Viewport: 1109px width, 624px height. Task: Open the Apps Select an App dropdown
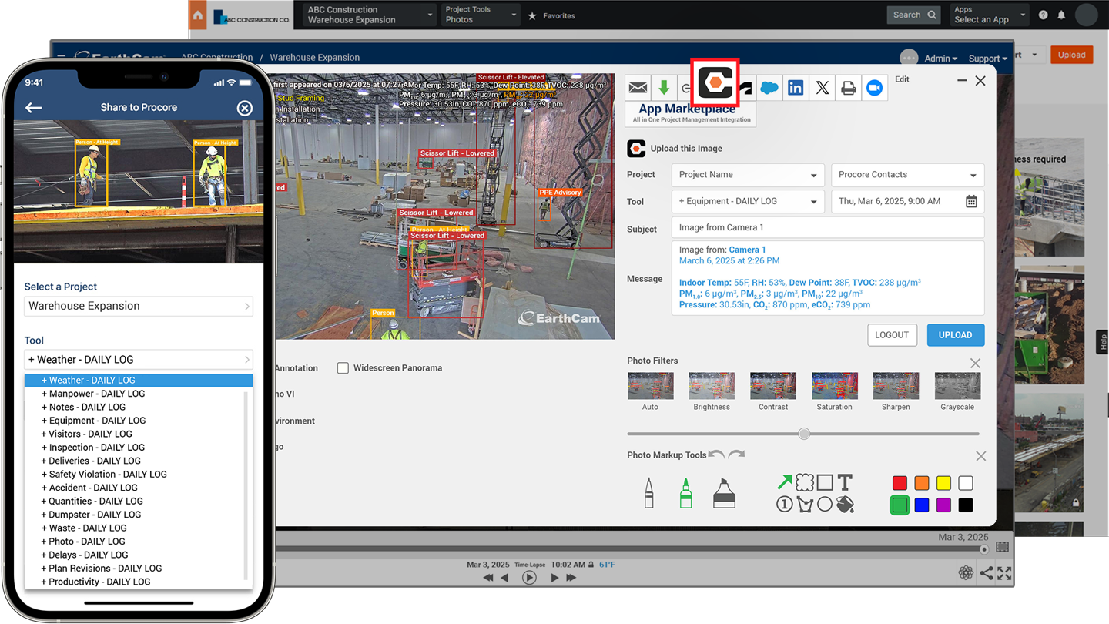coord(989,15)
